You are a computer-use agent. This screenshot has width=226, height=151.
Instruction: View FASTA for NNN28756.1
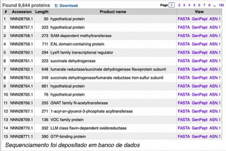click(184, 19)
